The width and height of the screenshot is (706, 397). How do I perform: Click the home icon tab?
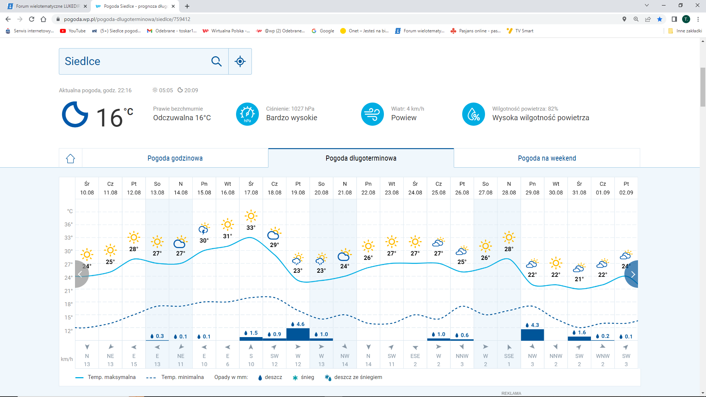click(71, 158)
